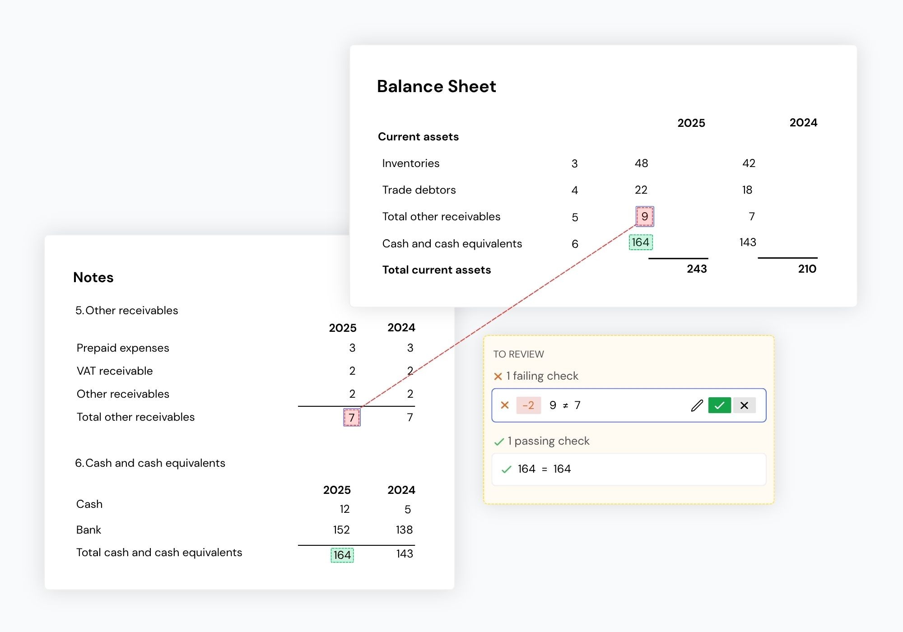Open note reference 6 for cash equivalents
The width and height of the screenshot is (903, 632).
click(575, 244)
